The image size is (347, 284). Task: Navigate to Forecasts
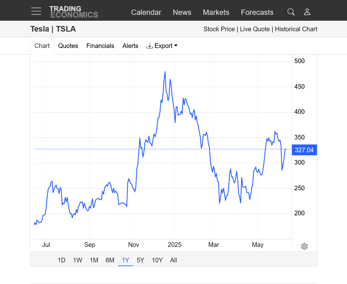click(257, 12)
